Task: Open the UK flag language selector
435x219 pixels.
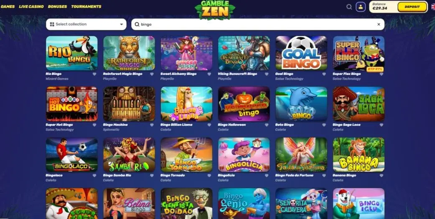Action: tap(433, 7)
